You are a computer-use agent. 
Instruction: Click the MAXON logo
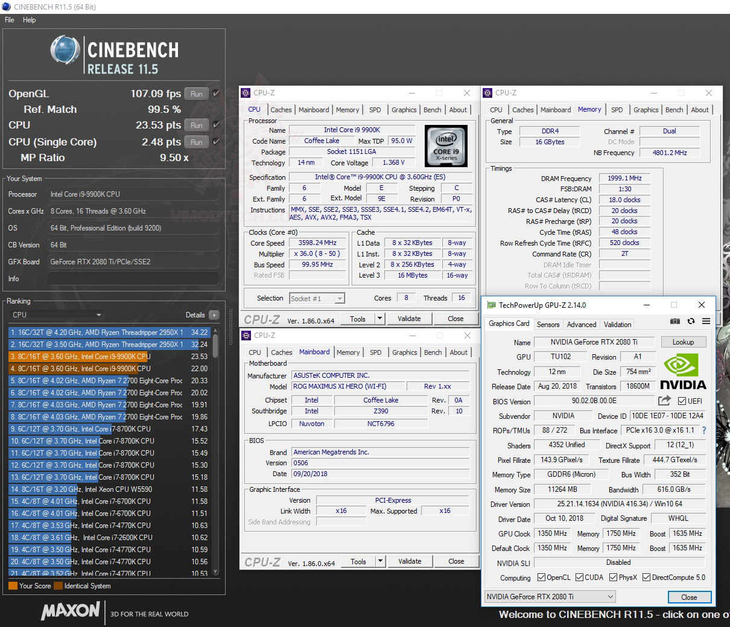pyautogui.click(x=70, y=611)
